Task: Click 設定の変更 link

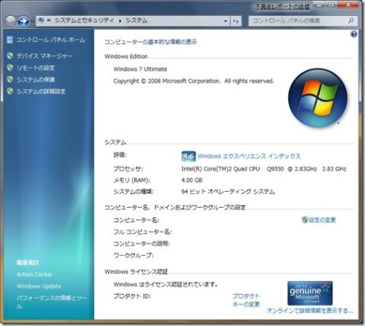Action: point(322,220)
